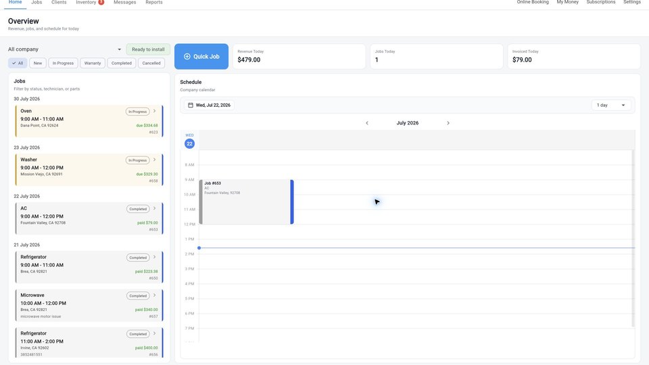The image size is (649, 365).
Task: Open the Microwave job card in Brea
Action: click(89, 306)
